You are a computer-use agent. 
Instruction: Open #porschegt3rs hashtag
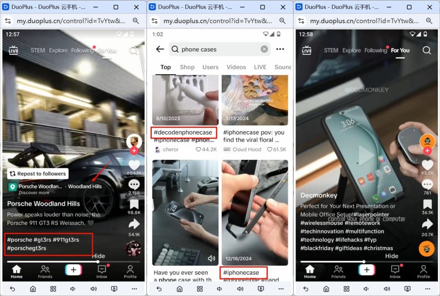click(x=26, y=248)
